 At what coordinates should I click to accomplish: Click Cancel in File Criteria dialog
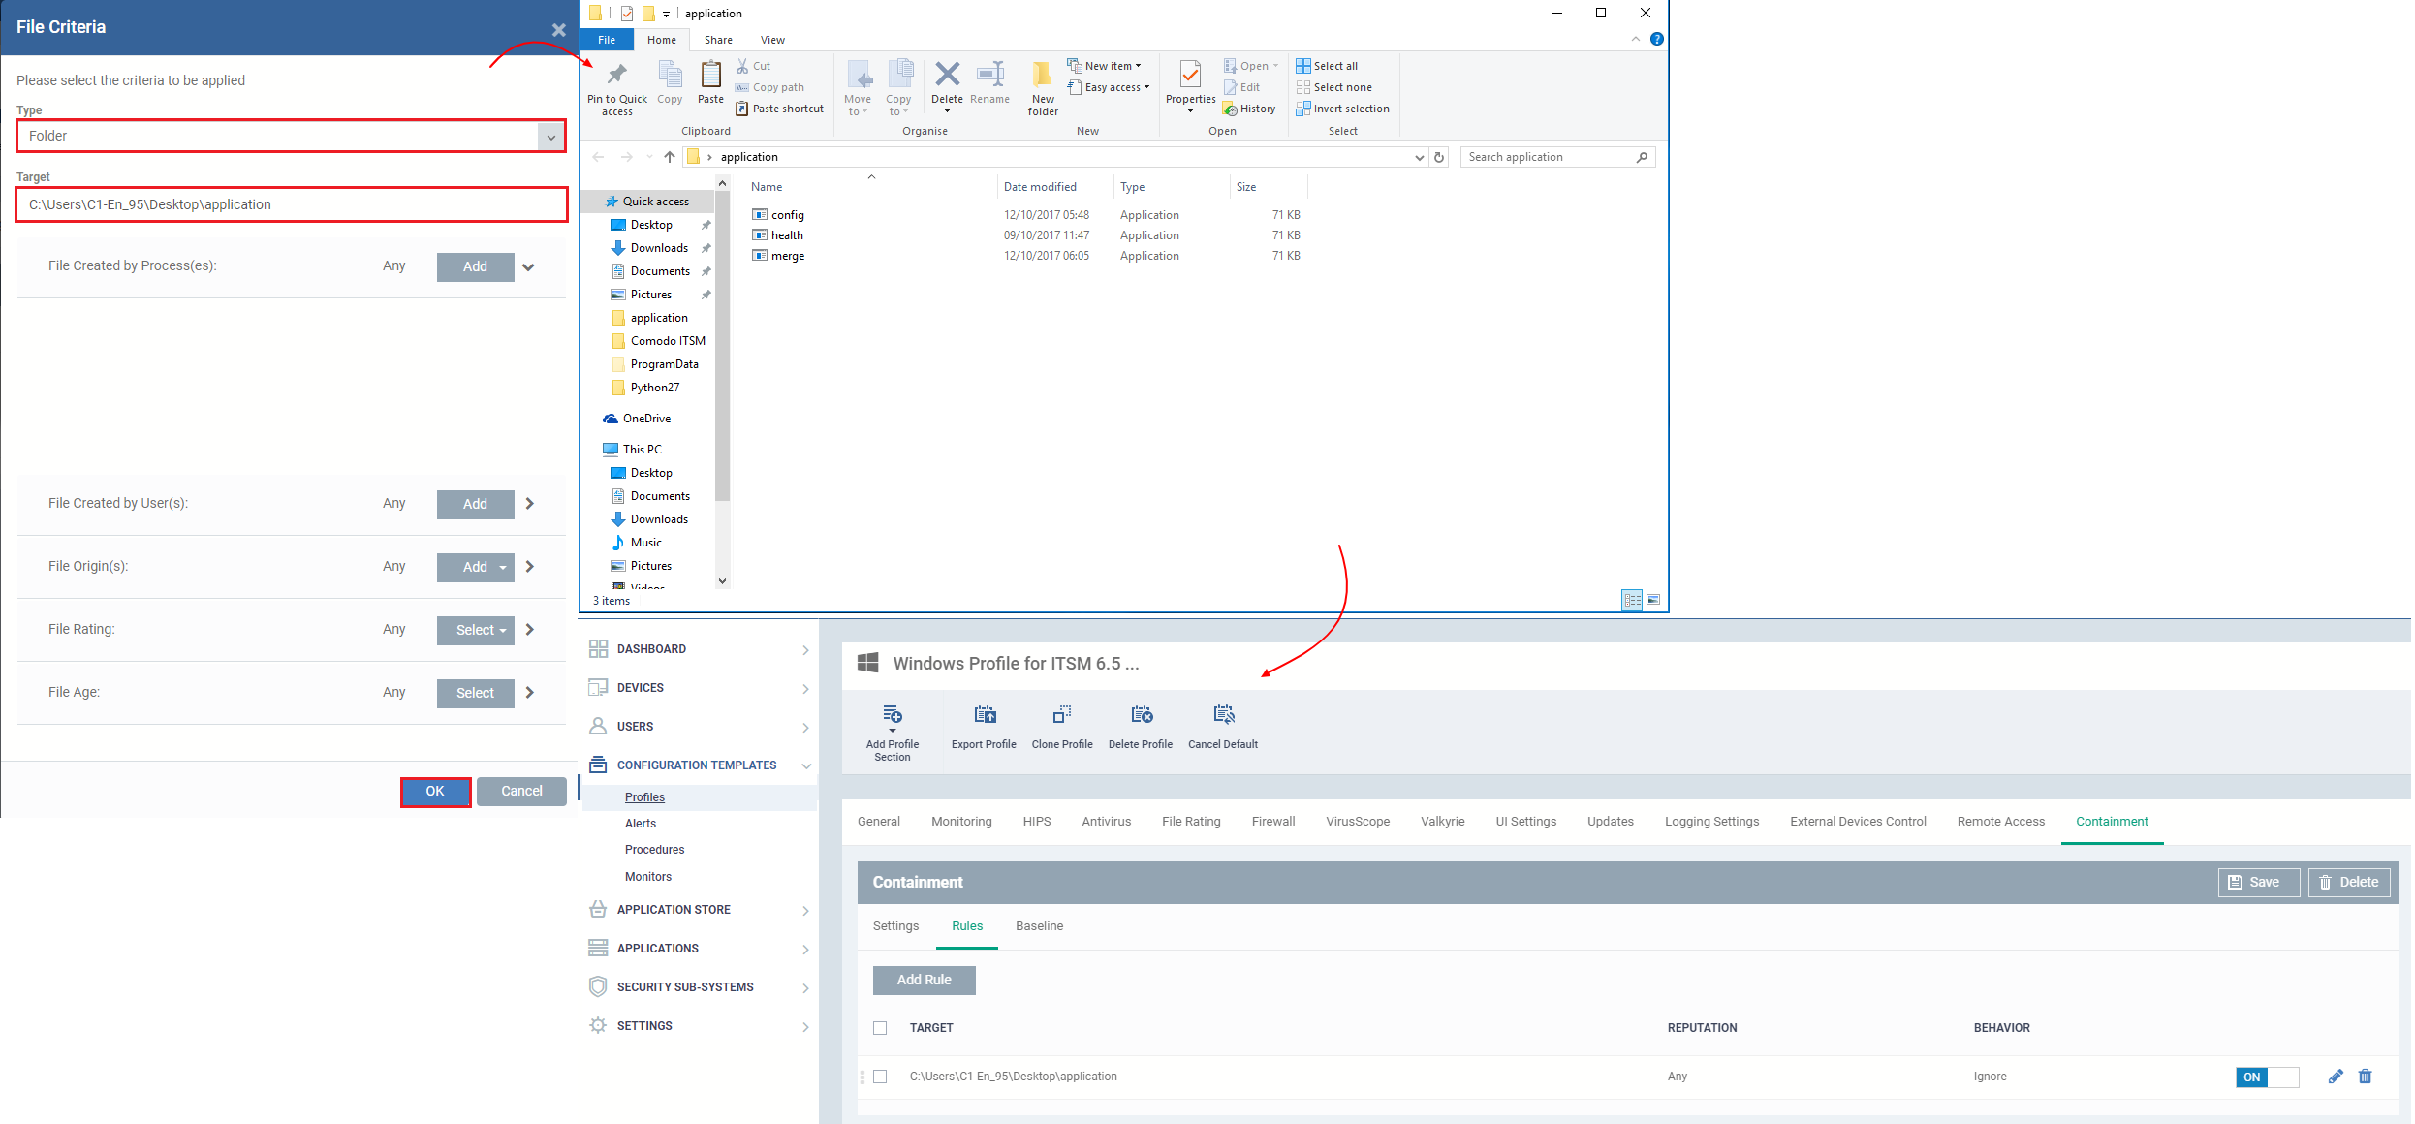tap(521, 792)
